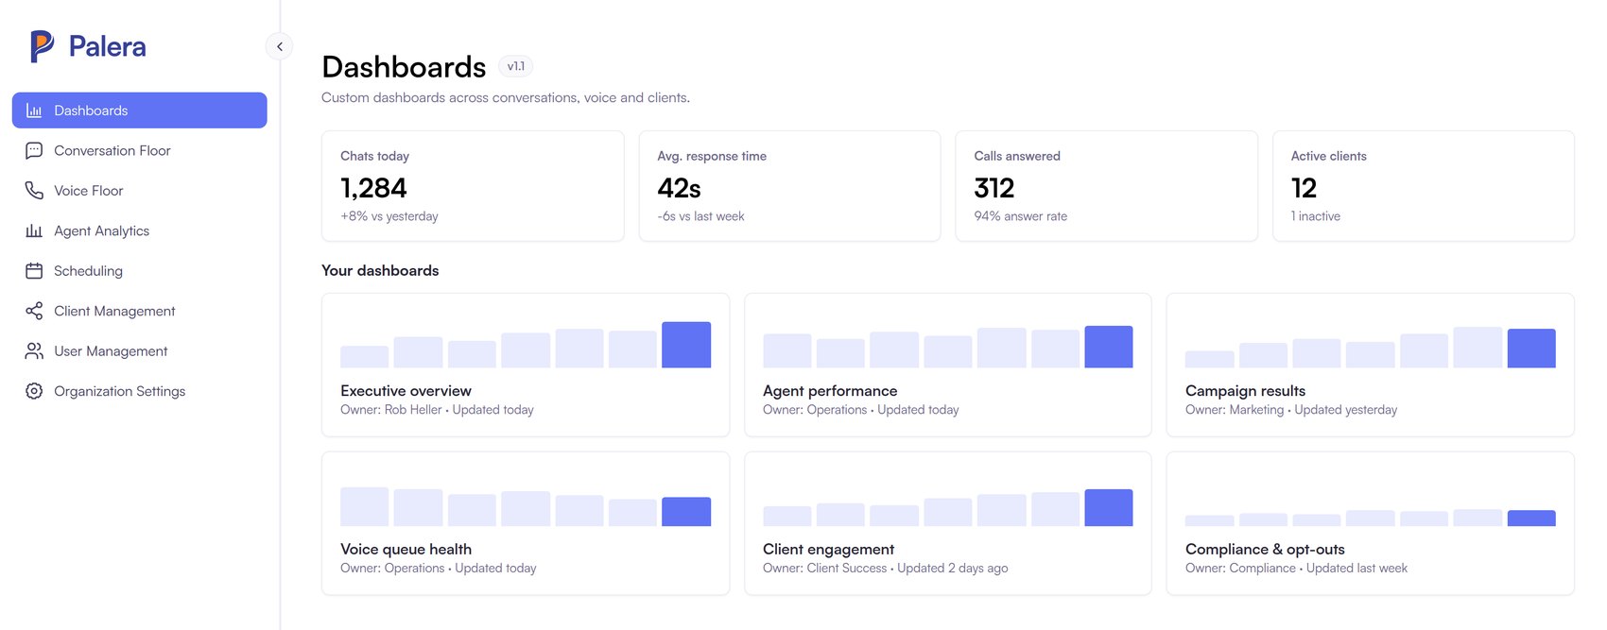
Task: Open Agent Analytics page
Action: (139, 230)
